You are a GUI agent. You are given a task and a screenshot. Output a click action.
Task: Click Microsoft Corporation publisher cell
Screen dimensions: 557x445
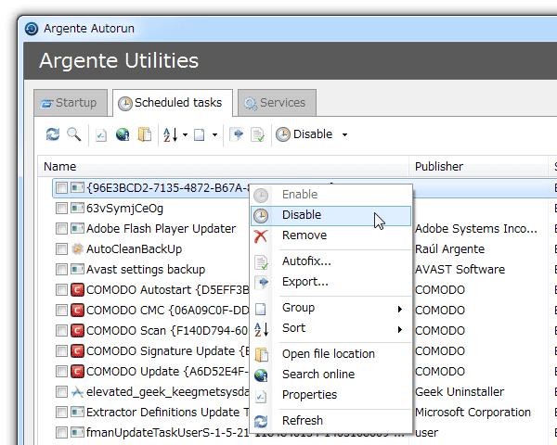coord(473,413)
